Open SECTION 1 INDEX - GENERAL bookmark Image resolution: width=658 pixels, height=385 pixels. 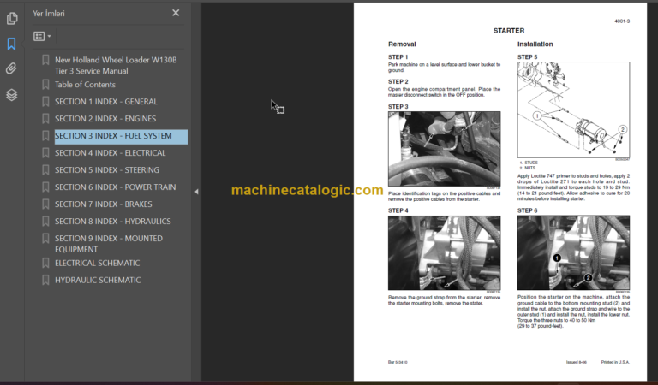105,102
